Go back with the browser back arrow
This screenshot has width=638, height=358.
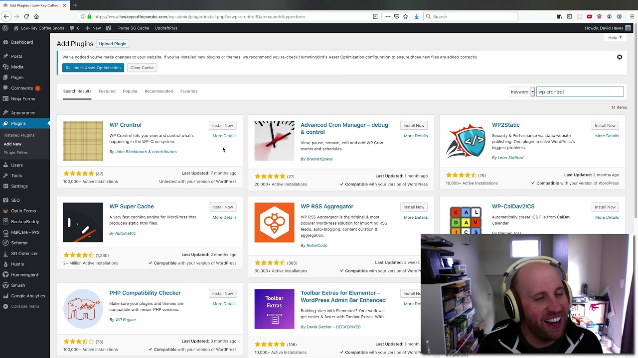[x=6, y=16]
